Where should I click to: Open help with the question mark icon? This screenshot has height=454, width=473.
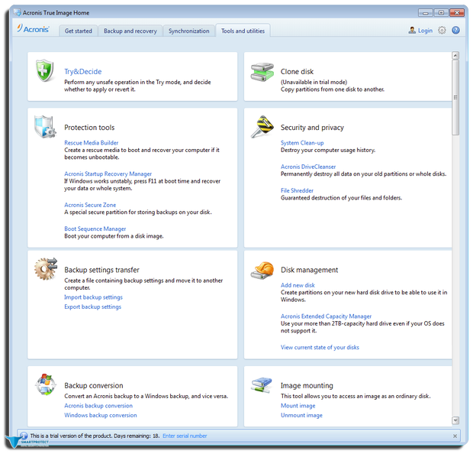[x=455, y=31]
